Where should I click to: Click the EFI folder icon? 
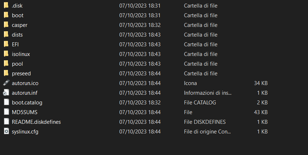click(6, 44)
